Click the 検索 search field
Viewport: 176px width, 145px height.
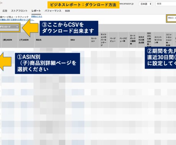click(x=166, y=4)
